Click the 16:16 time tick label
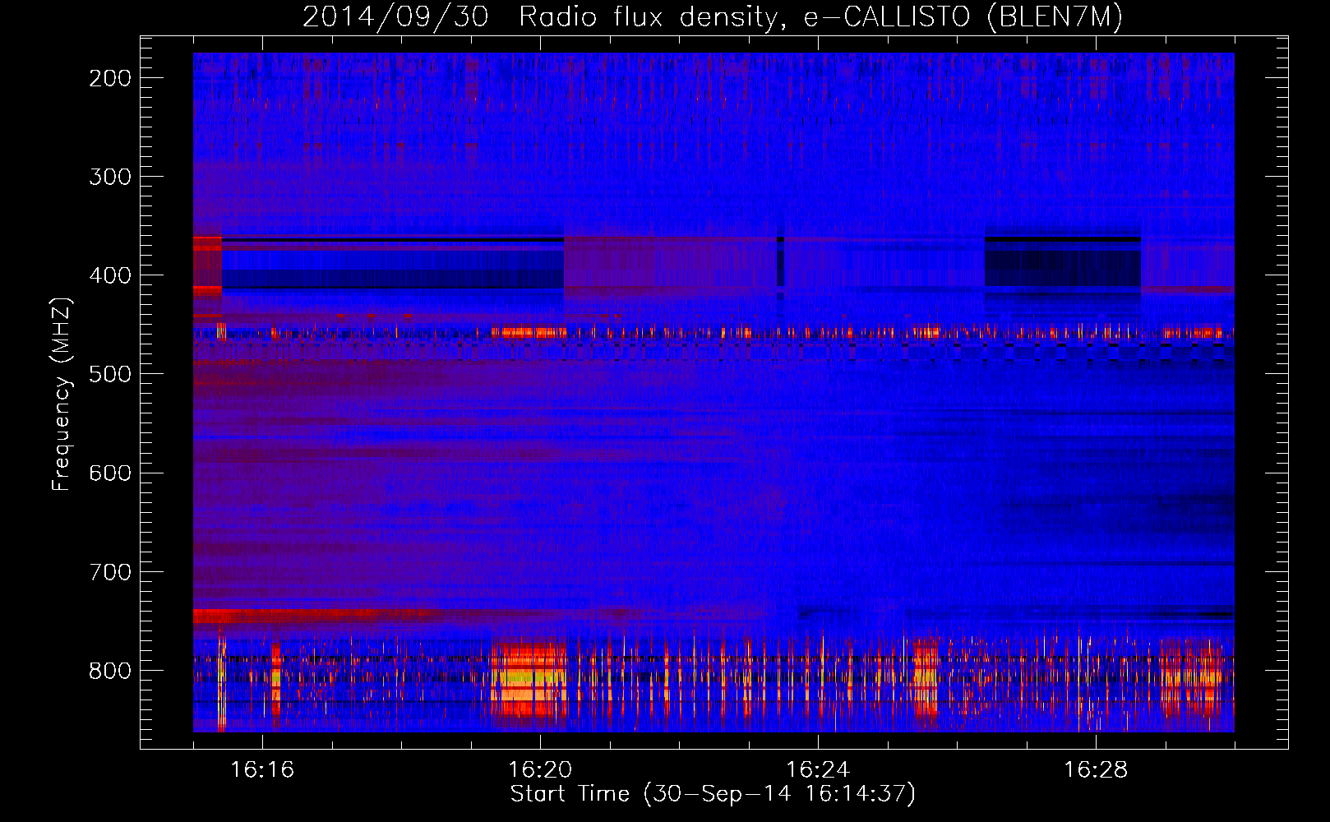1330x822 pixels. 262,769
